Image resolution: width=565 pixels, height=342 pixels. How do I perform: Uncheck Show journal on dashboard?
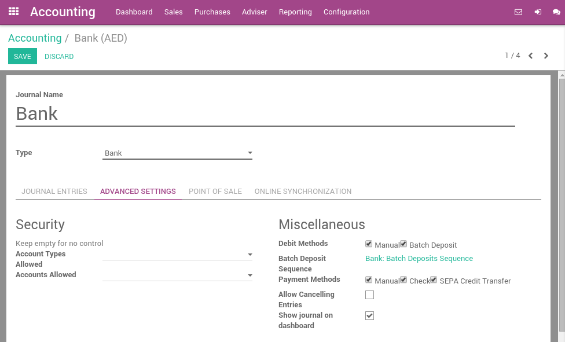tap(369, 316)
